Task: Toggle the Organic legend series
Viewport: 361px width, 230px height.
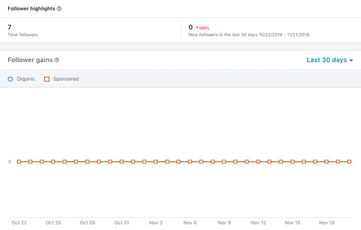Action: [x=22, y=79]
